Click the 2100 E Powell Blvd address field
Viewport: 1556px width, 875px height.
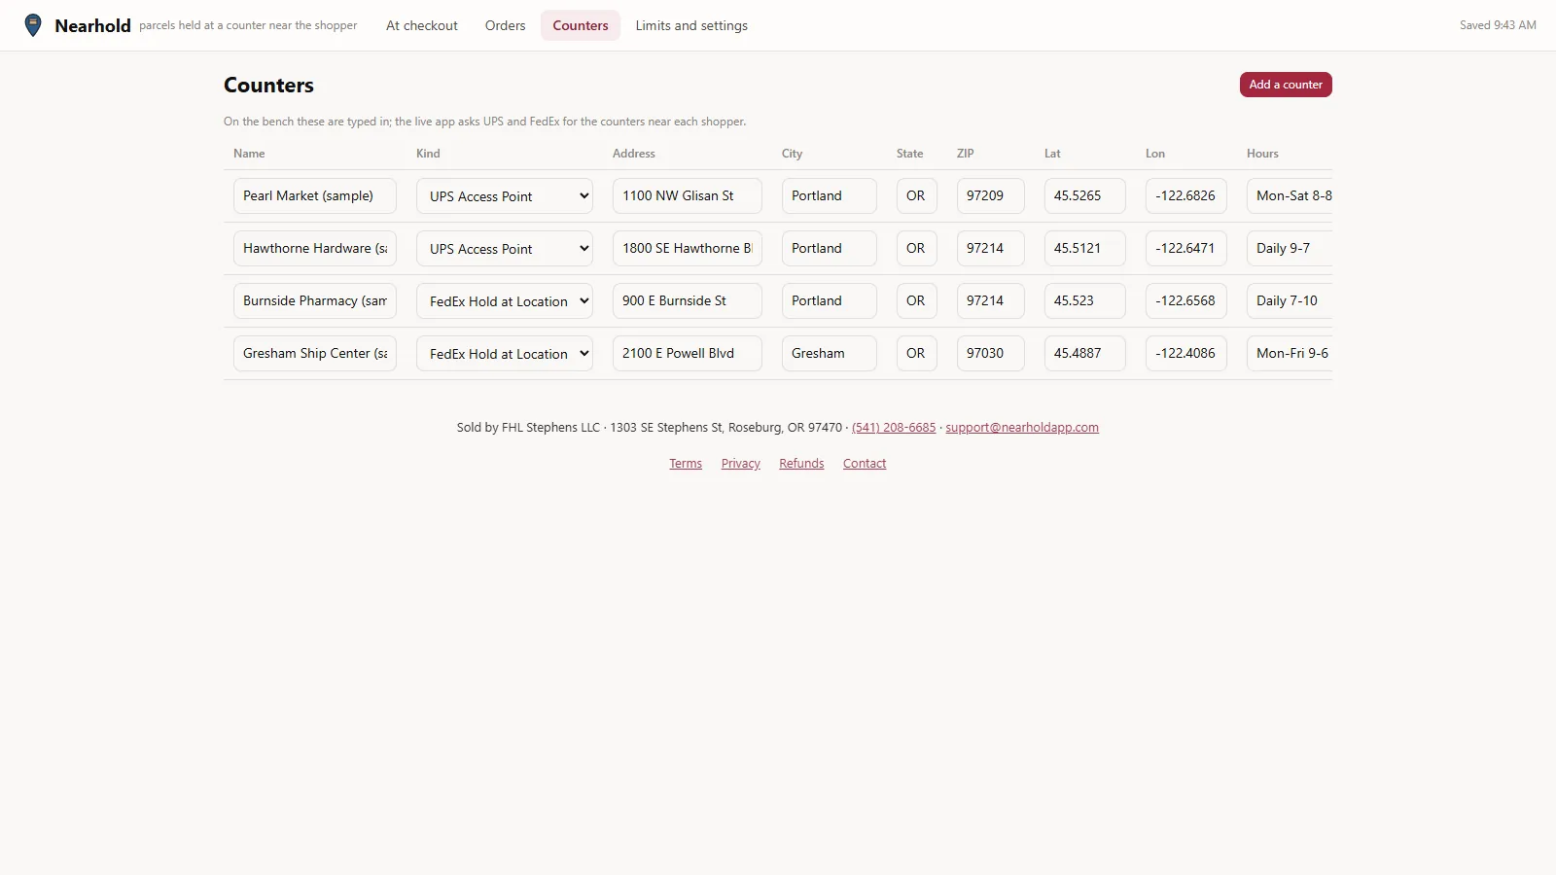tap(688, 353)
